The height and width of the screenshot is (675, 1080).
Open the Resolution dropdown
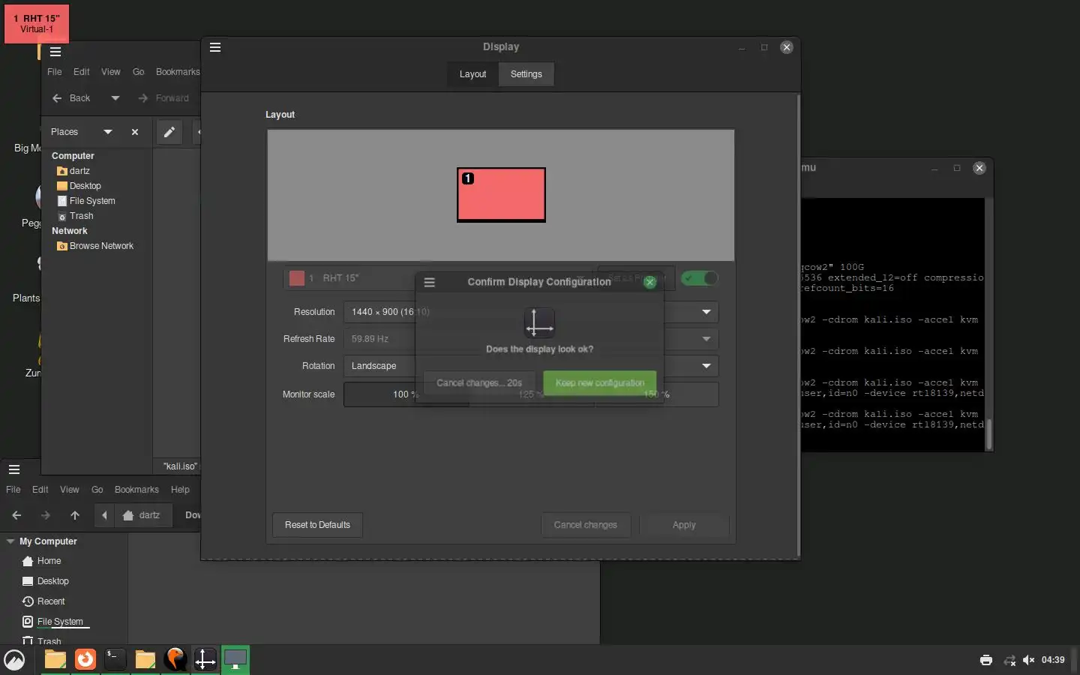click(x=531, y=312)
